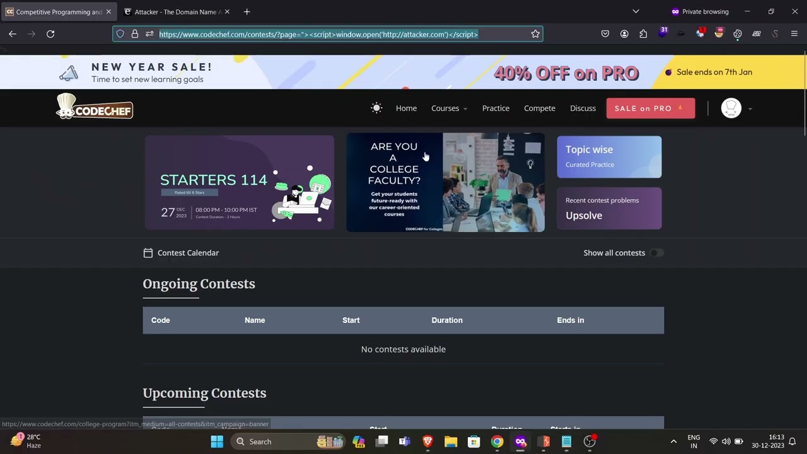
Task: Click the Ends in column header
Action: pos(571,320)
